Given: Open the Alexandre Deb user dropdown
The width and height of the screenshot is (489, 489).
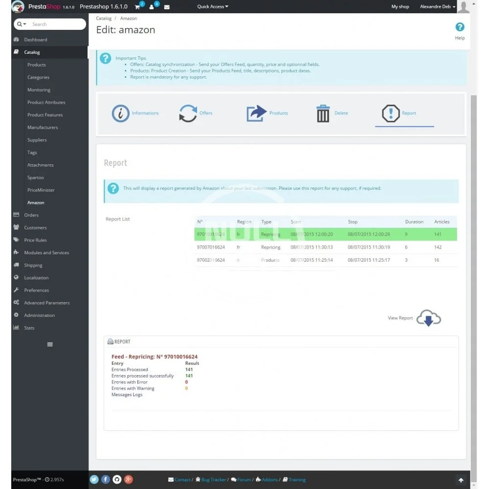Looking at the screenshot, I should click(438, 7).
